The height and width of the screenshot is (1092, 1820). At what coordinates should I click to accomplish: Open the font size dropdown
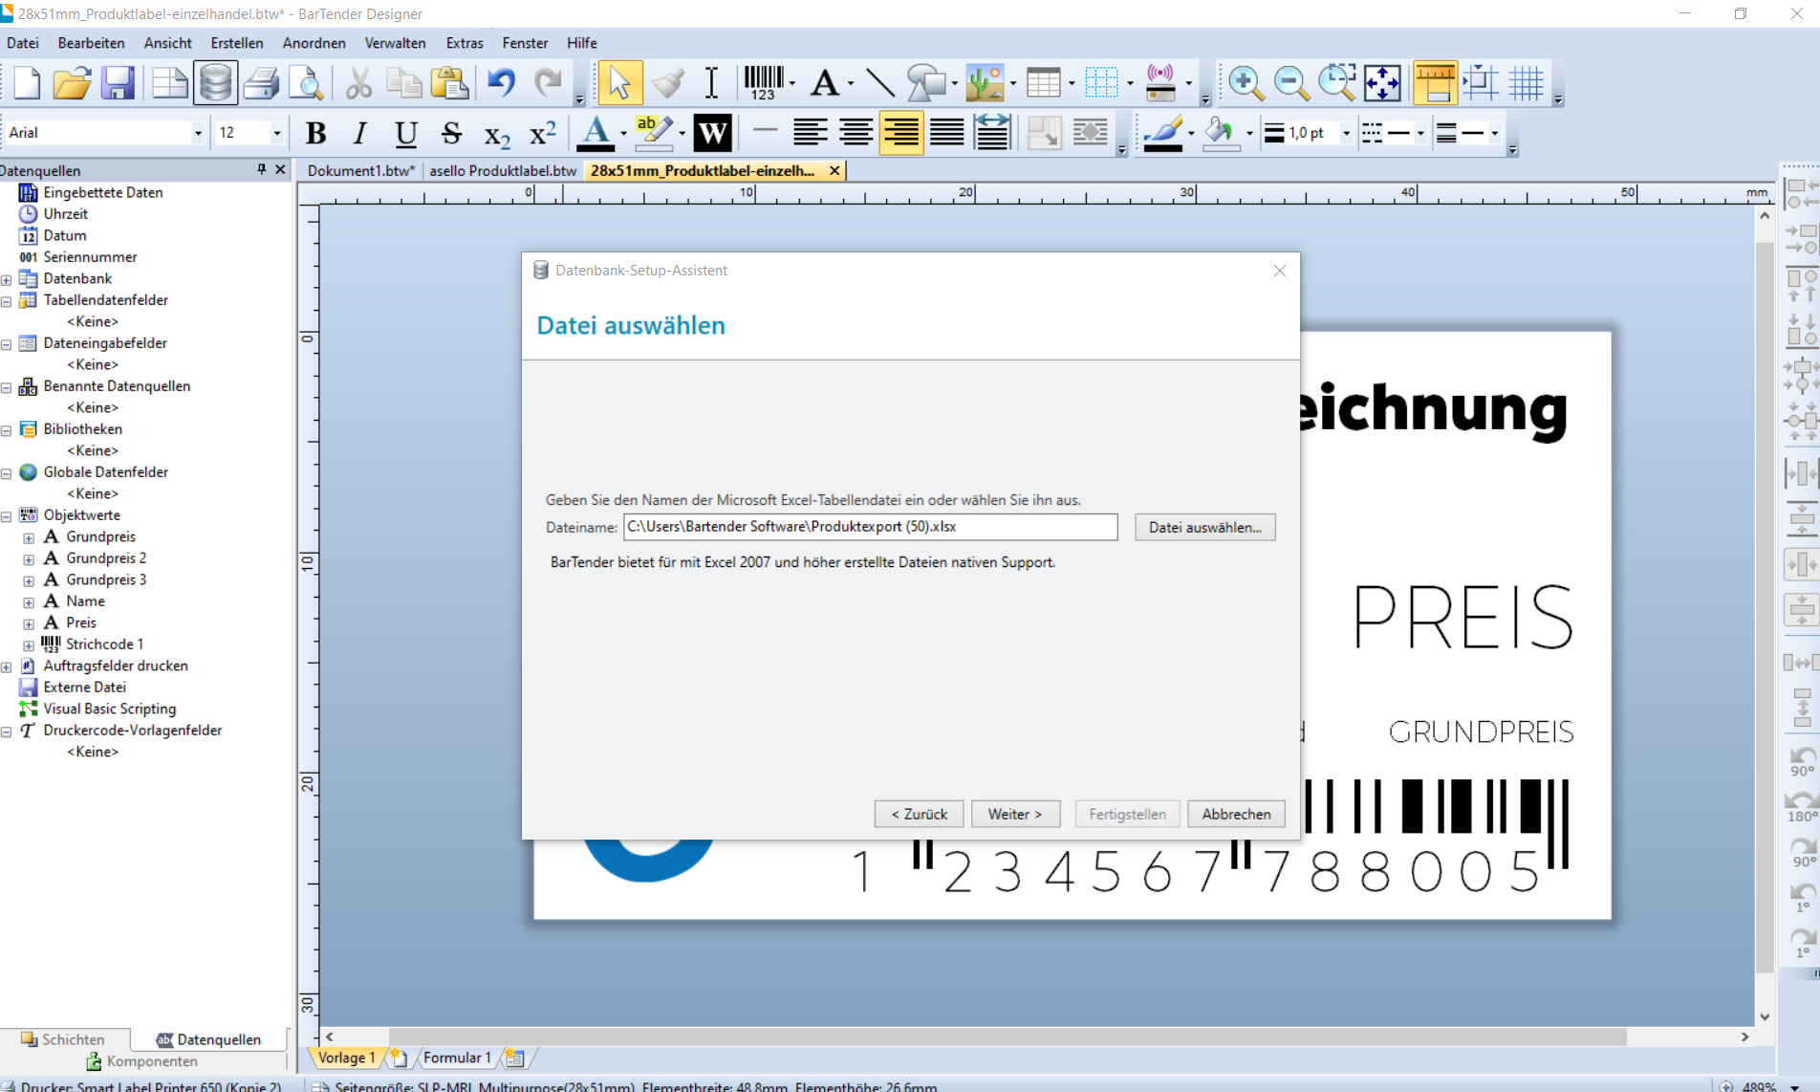pyautogui.click(x=276, y=134)
